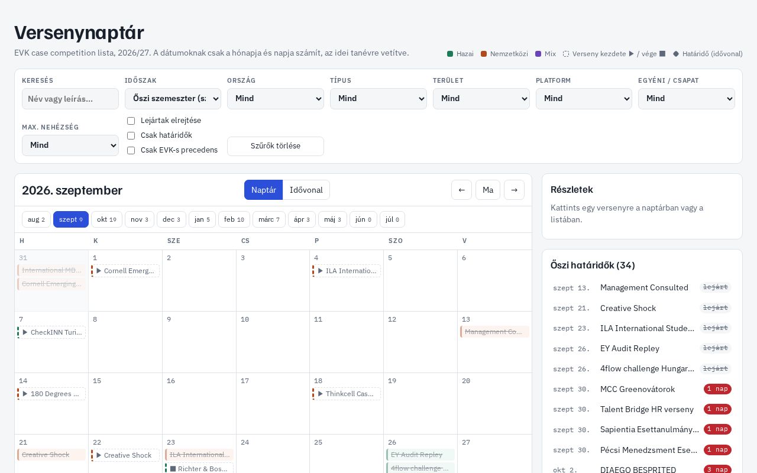Select the Thinkcell Case event on September 18
The width and height of the screenshot is (757, 473).
point(347,394)
